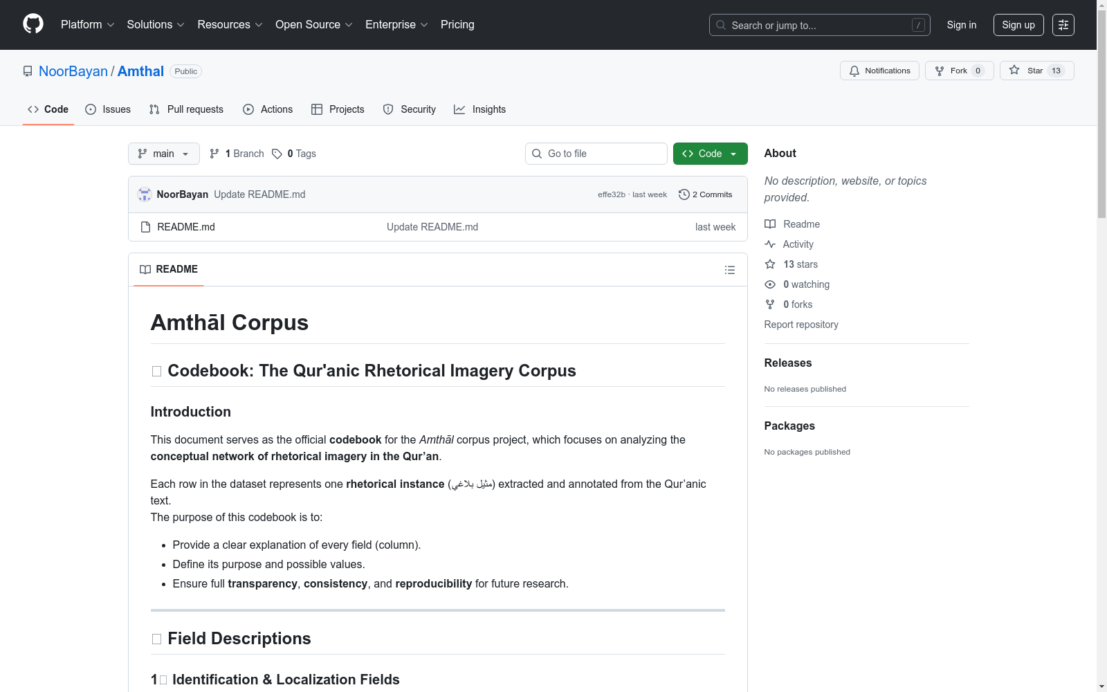Open commit effe32b
The width and height of the screenshot is (1107, 692).
(612, 194)
